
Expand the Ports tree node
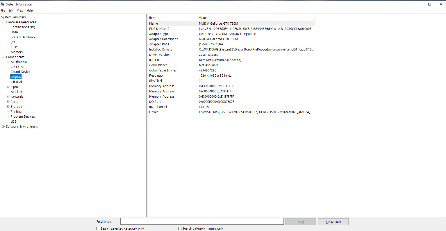coord(8,102)
